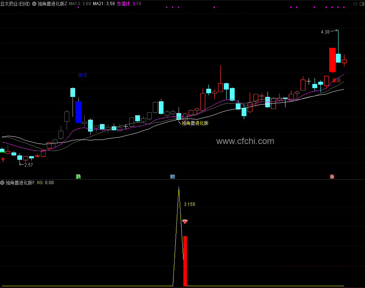Image resolution: width=365 pixels, height=288 pixels.
Task: Click the MA21: 3.58 value label
Action: 104,4
